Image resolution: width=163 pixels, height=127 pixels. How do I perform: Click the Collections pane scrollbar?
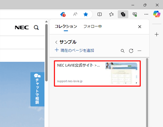click(x=147, y=92)
